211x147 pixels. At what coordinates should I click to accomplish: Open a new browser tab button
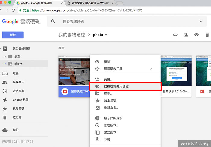120,4
